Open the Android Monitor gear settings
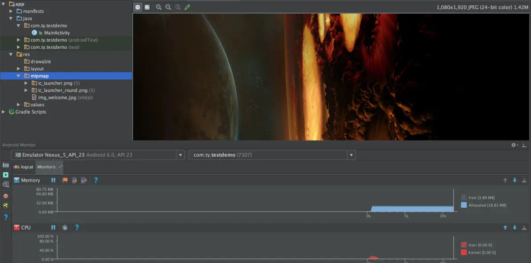 coord(514,145)
